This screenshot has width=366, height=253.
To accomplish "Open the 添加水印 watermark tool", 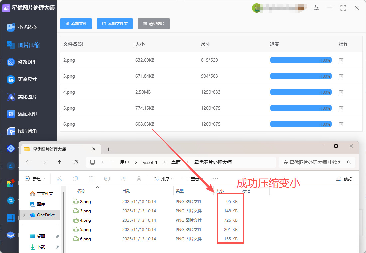I will (x=22, y=114).
